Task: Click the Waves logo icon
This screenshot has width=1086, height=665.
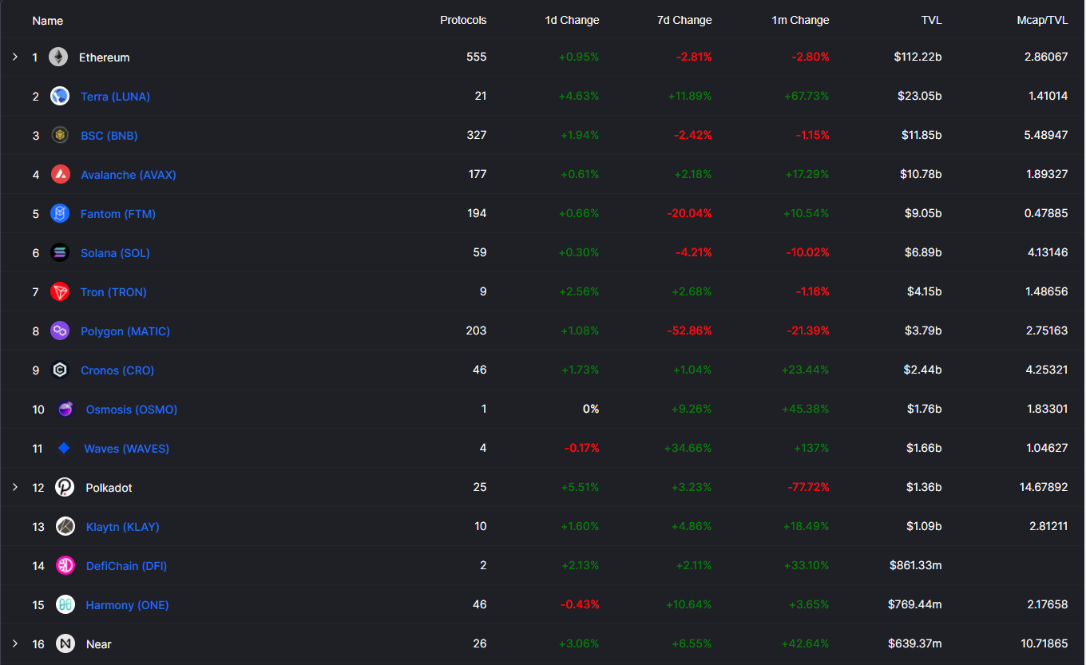Action: click(x=64, y=448)
